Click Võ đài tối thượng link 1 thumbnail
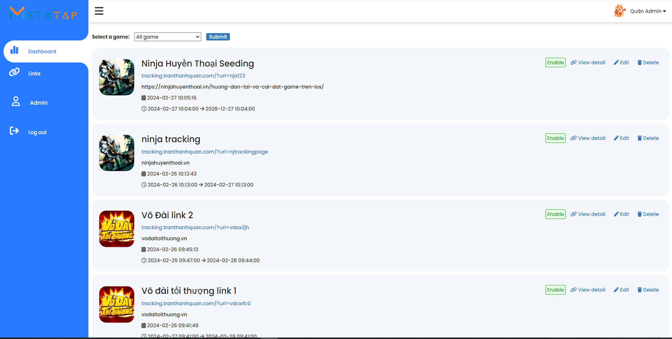Image resolution: width=672 pixels, height=339 pixels. [117, 305]
